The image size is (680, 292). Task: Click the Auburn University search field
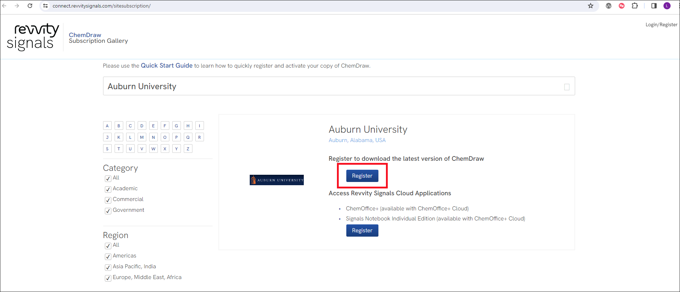tap(339, 86)
